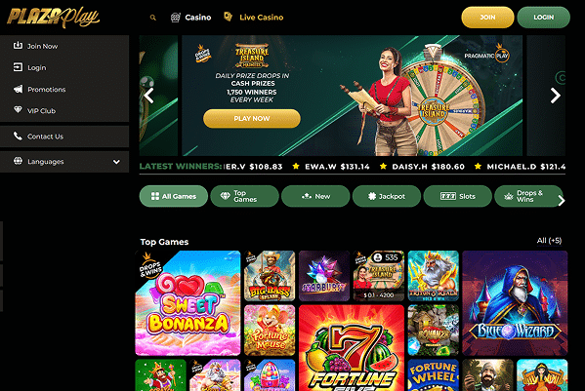Click the Languages globe icon
The width and height of the screenshot is (585, 391).
(18, 161)
